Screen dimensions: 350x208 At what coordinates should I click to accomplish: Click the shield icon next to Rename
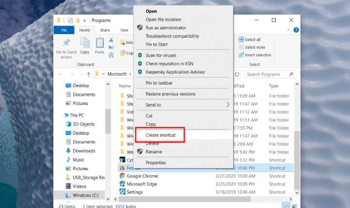pos(140,152)
